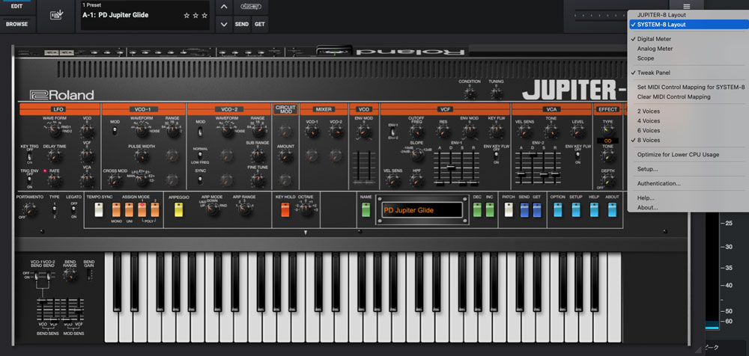The image size is (749, 356).
Task: Click the HPF knob
Action: [x=416, y=180]
